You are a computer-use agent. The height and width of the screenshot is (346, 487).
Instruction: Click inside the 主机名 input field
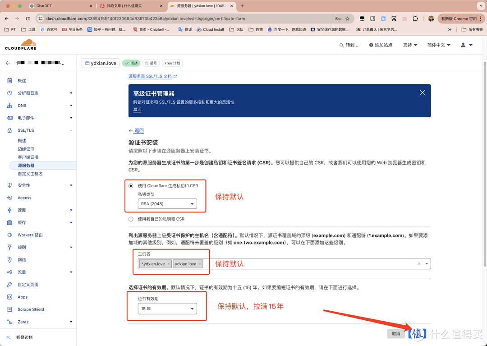(307, 264)
